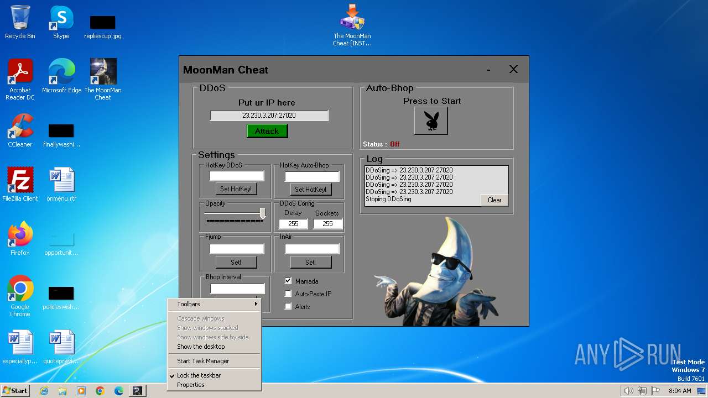Click the Fjump input field
This screenshot has height=398, width=708.
pyautogui.click(x=237, y=249)
